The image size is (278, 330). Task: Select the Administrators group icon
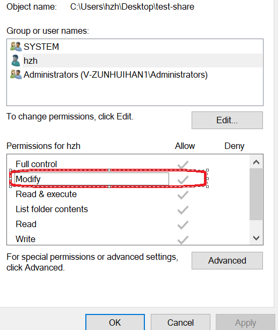pyautogui.click(x=16, y=74)
